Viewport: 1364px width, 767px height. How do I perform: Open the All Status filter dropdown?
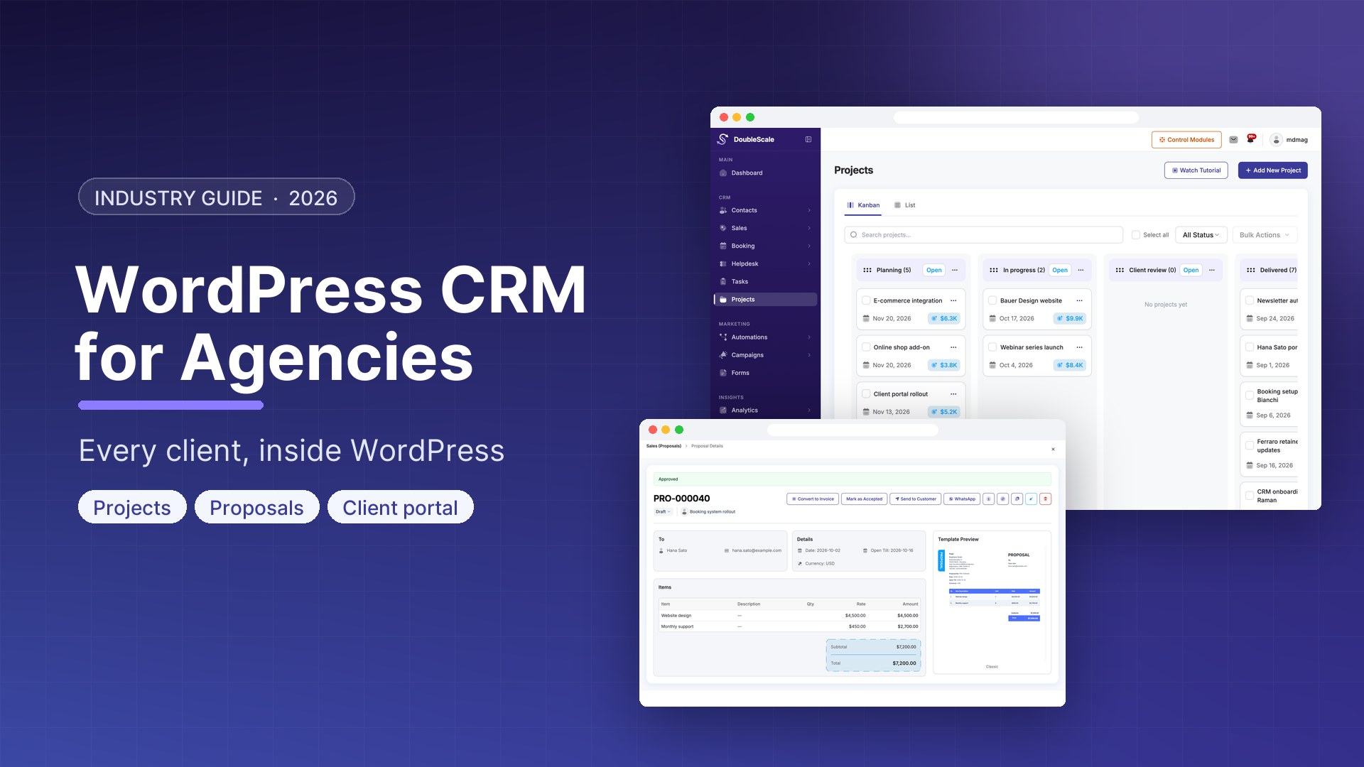click(x=1201, y=235)
